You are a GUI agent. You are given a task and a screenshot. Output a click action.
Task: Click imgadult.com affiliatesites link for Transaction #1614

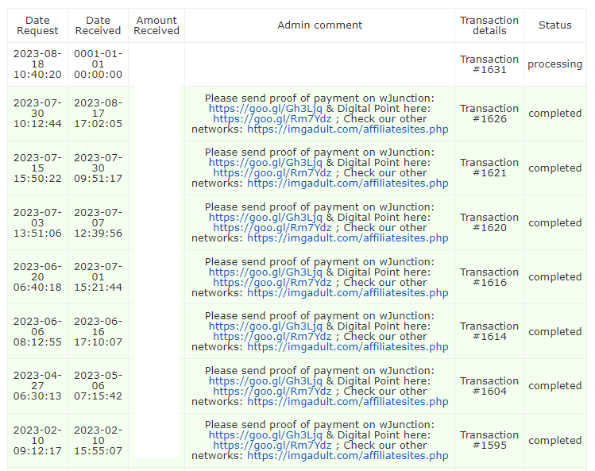point(347,346)
